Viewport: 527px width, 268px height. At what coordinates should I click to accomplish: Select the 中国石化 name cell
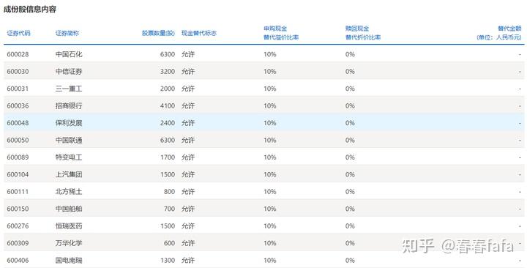[69, 54]
